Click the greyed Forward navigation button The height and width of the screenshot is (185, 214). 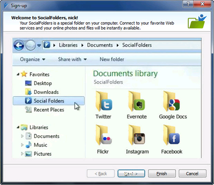30,45
